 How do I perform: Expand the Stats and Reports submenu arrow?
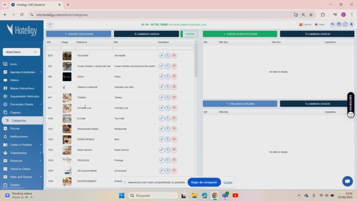(41, 177)
